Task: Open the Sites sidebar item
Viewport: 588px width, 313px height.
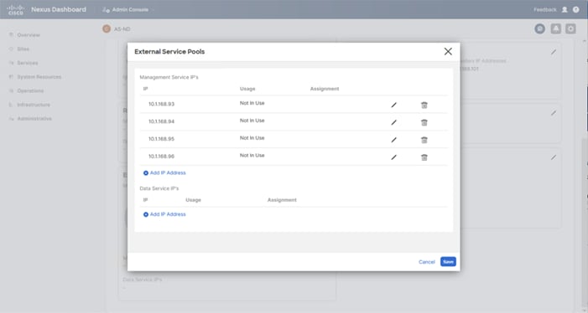Action: point(23,49)
